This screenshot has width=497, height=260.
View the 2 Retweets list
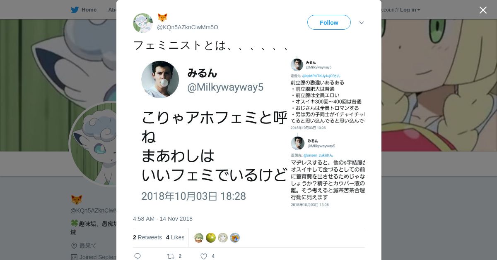tap(147, 237)
